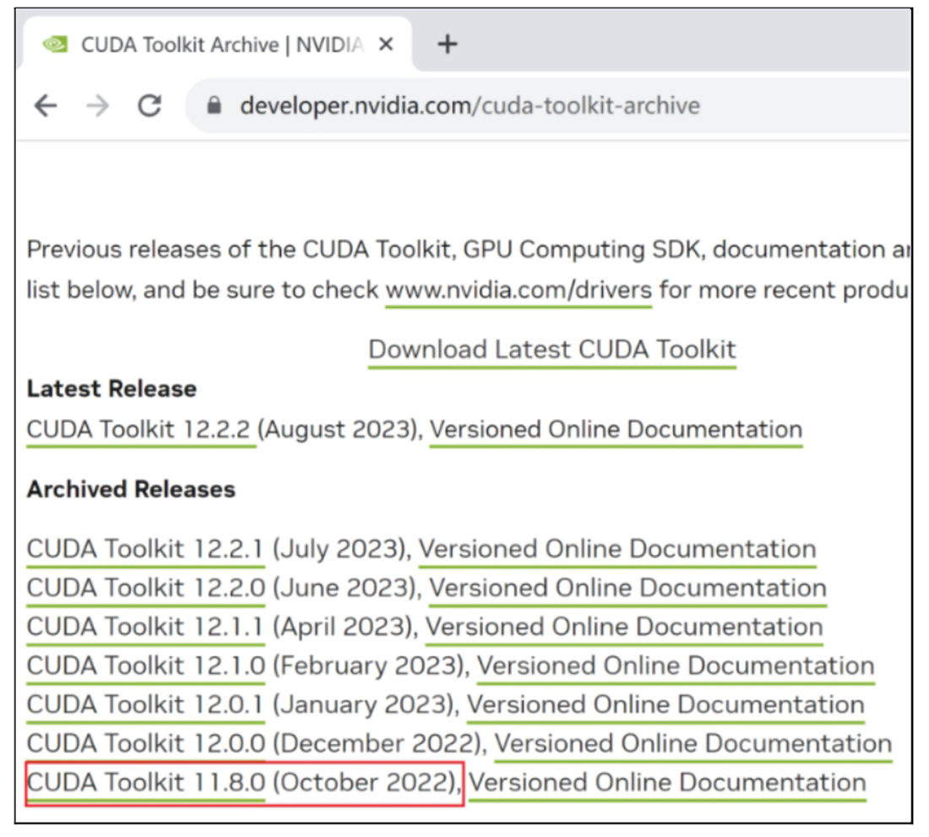Click the padlock site security icon
Screen dimensions: 929x837
tap(215, 106)
